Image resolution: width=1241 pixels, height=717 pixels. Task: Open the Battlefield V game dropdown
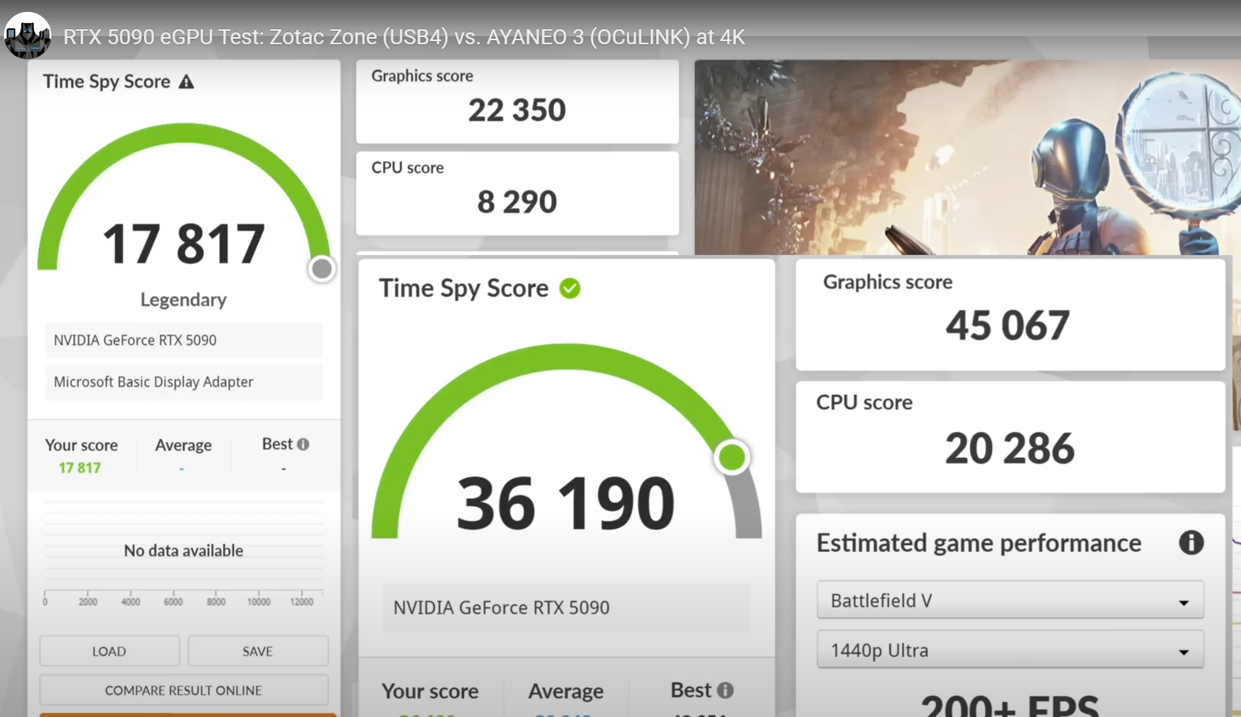[1010, 600]
